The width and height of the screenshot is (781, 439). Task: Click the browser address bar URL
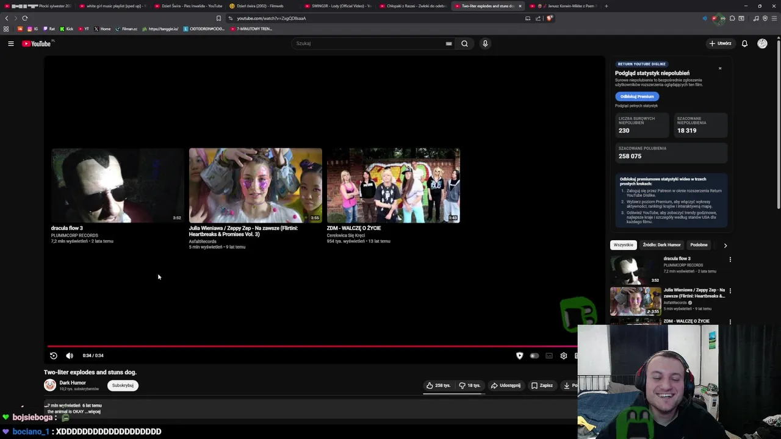point(272,18)
